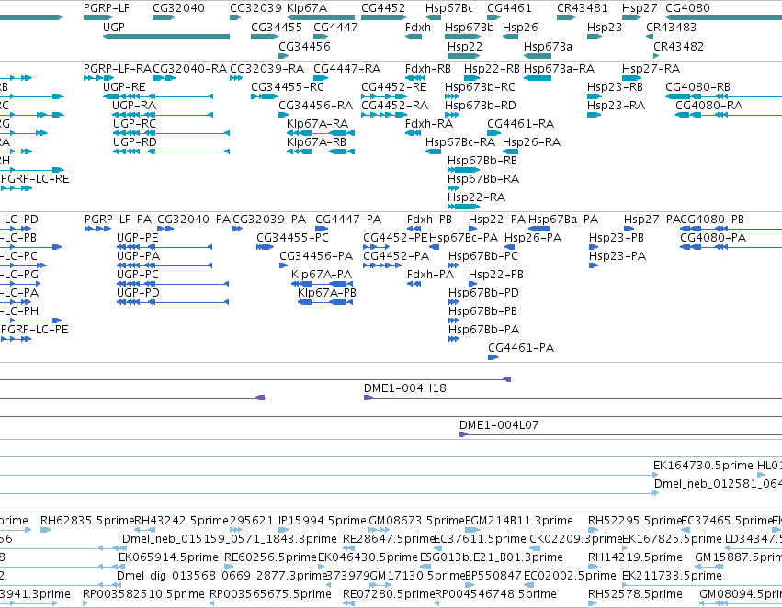Viewport: 782px width, 608px height.
Task: Select the Hsp23 gene label
Action: pyautogui.click(x=605, y=27)
